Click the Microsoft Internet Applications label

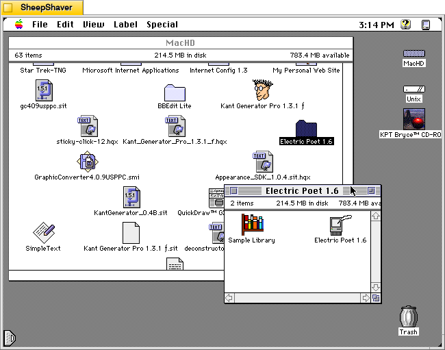tap(131, 71)
